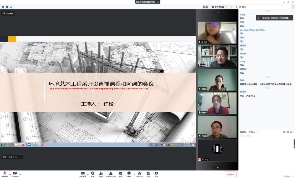This screenshot has width=295, height=178.
Task: Click the 邀请 invite icon
Action: click(x=101, y=174)
